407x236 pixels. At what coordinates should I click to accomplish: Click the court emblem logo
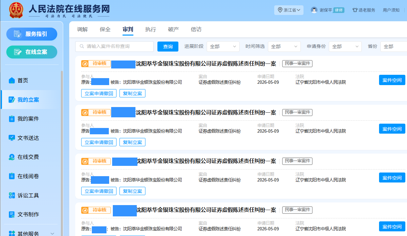[x=16, y=10]
